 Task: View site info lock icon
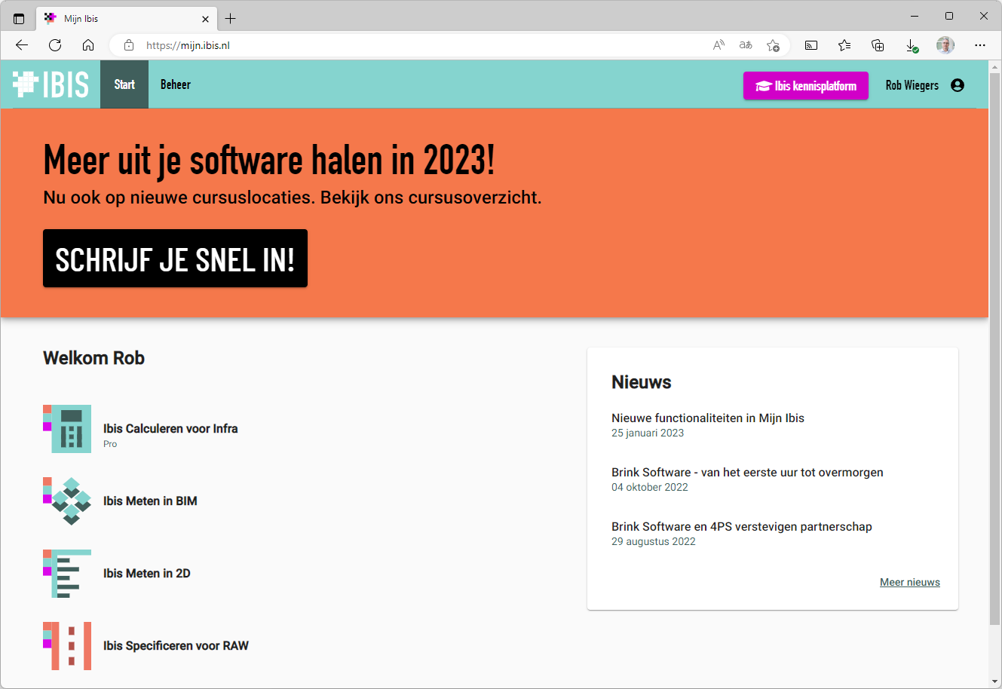tap(129, 45)
